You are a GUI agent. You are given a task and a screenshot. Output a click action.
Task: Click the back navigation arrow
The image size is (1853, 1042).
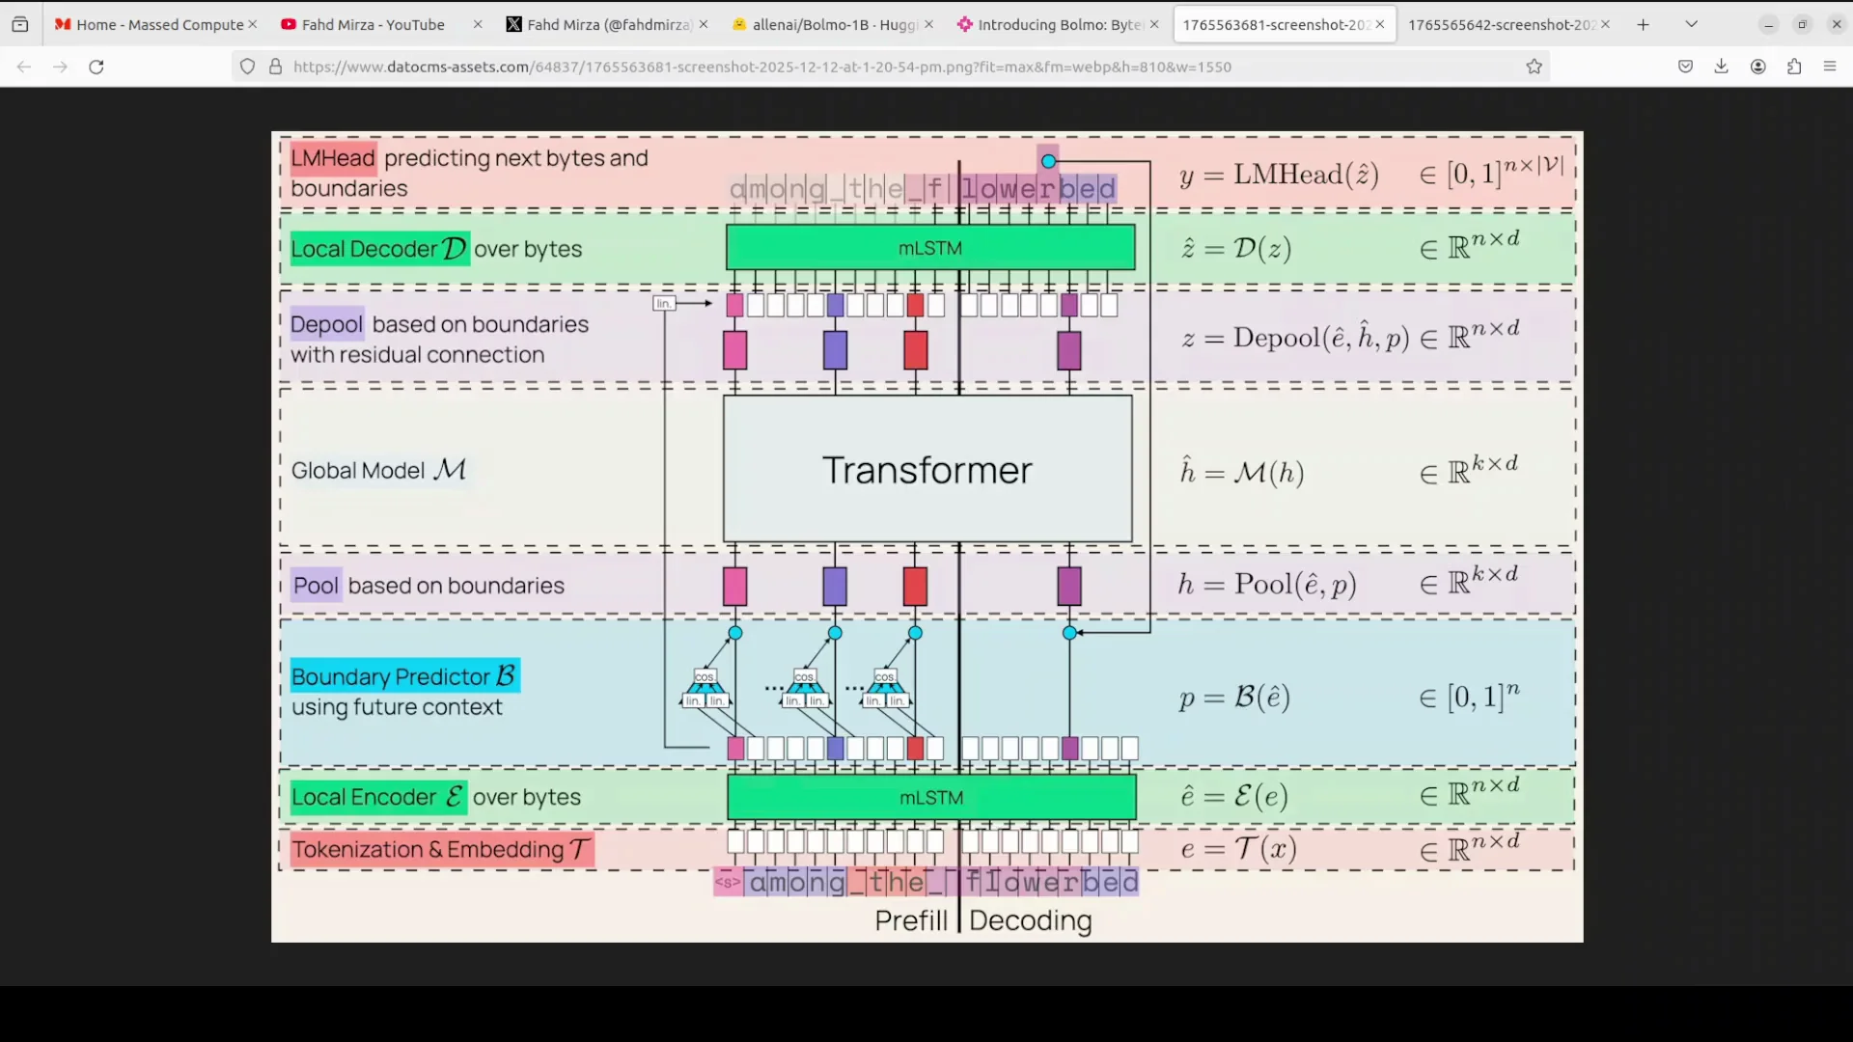(23, 67)
